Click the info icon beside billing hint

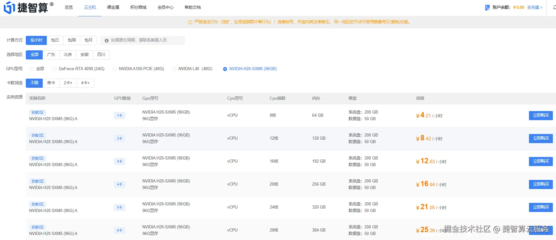tap(107, 40)
